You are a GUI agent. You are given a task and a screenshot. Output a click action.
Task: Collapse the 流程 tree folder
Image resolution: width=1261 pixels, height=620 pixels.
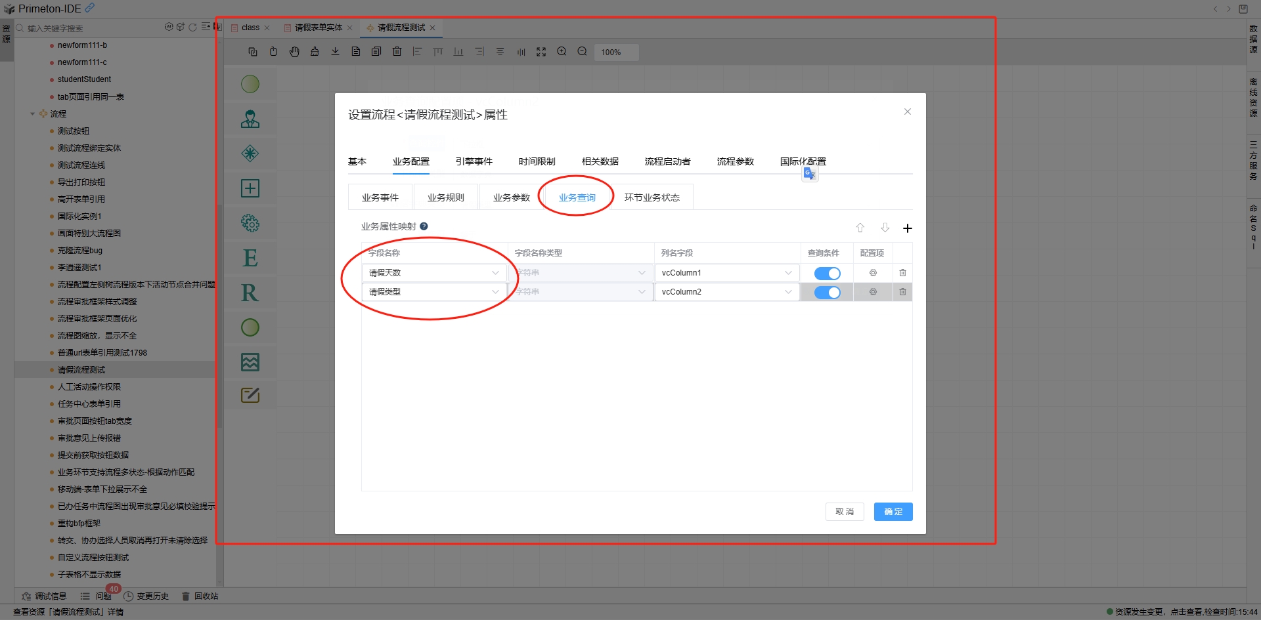point(32,114)
